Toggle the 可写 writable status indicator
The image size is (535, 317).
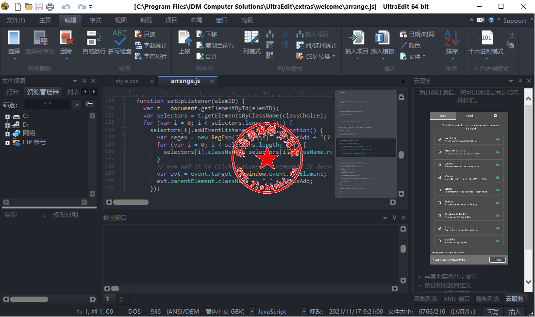click(x=493, y=312)
